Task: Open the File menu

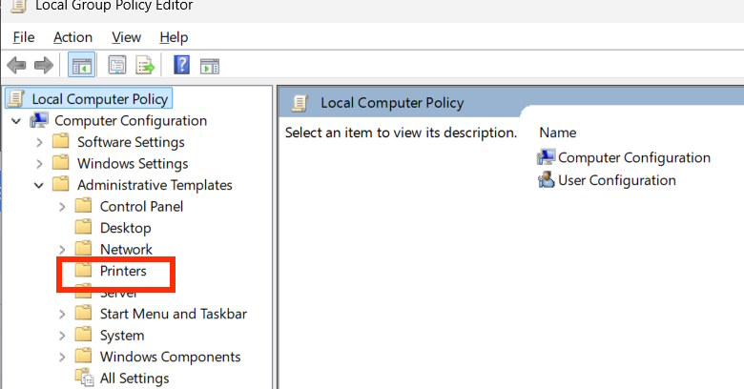Action: [24, 37]
